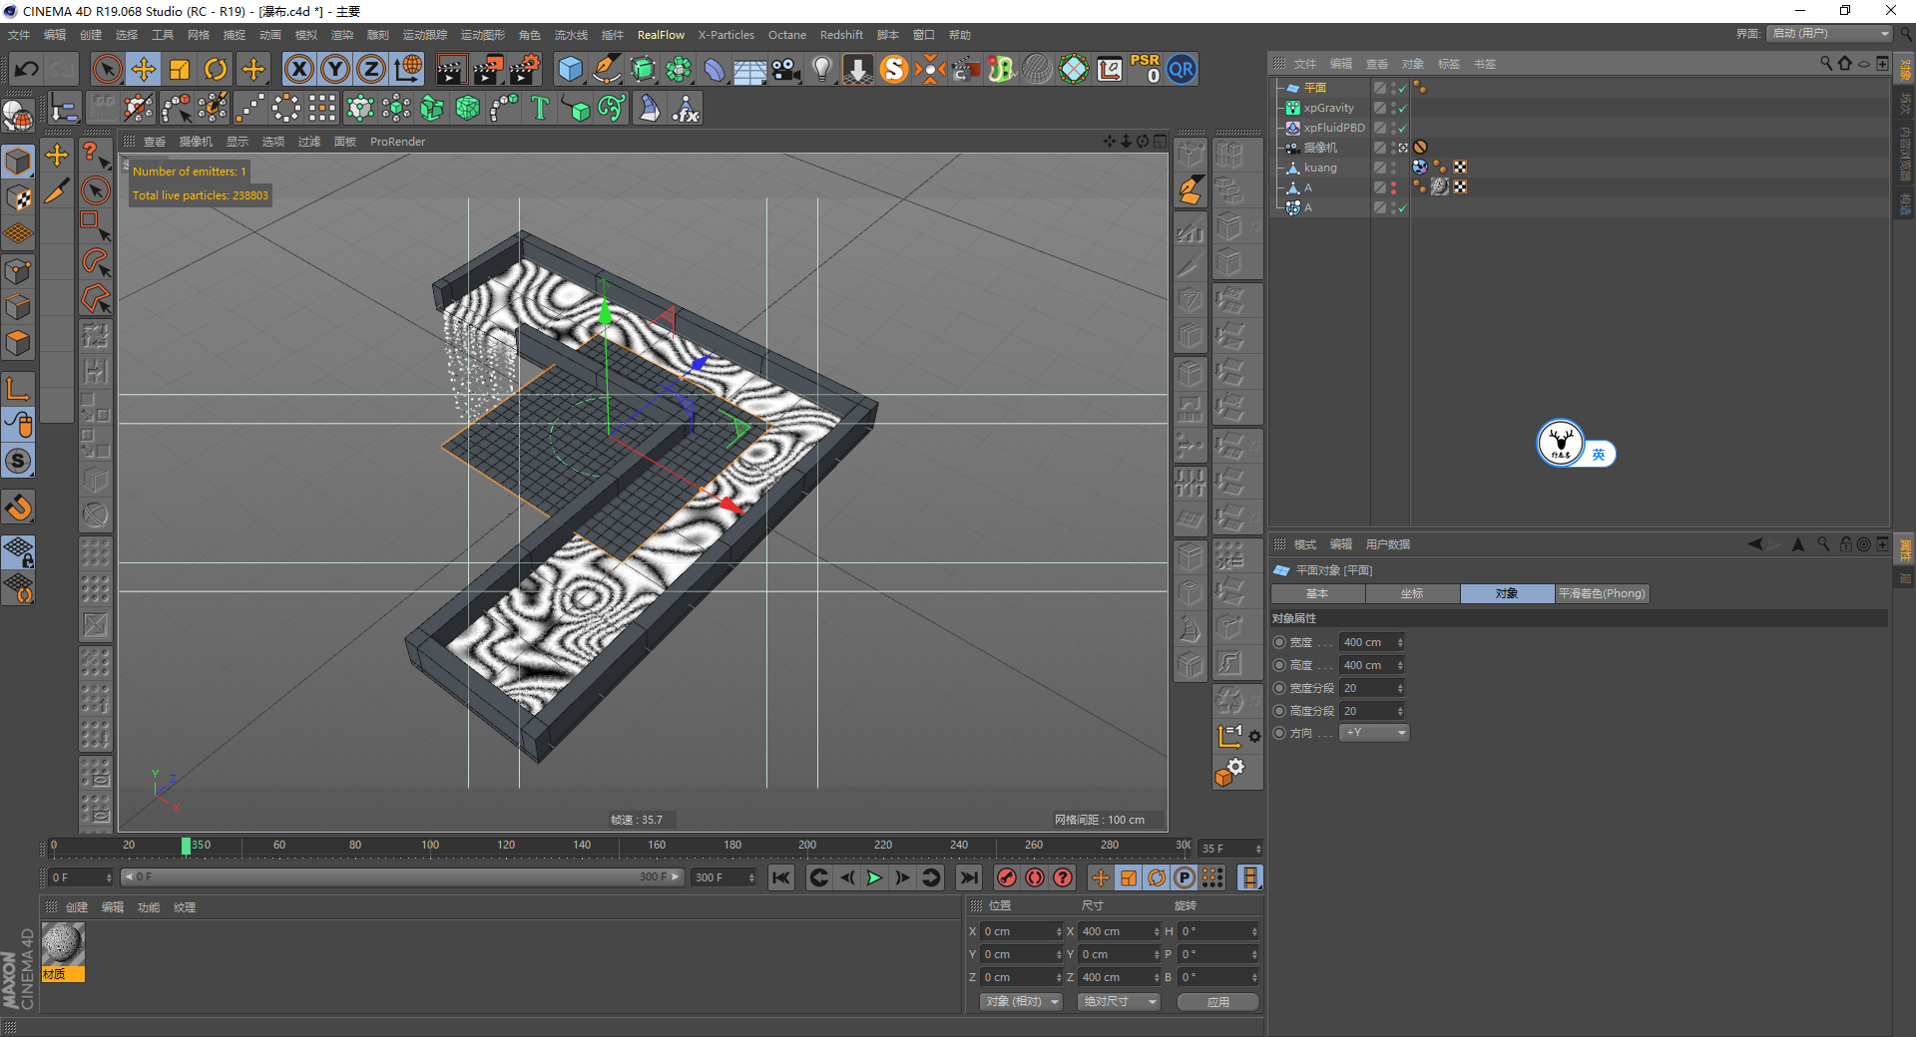This screenshot has height=1037, width=1916.
Task: Click the 宽度 400 cm field stepper arrows
Action: 1401,642
